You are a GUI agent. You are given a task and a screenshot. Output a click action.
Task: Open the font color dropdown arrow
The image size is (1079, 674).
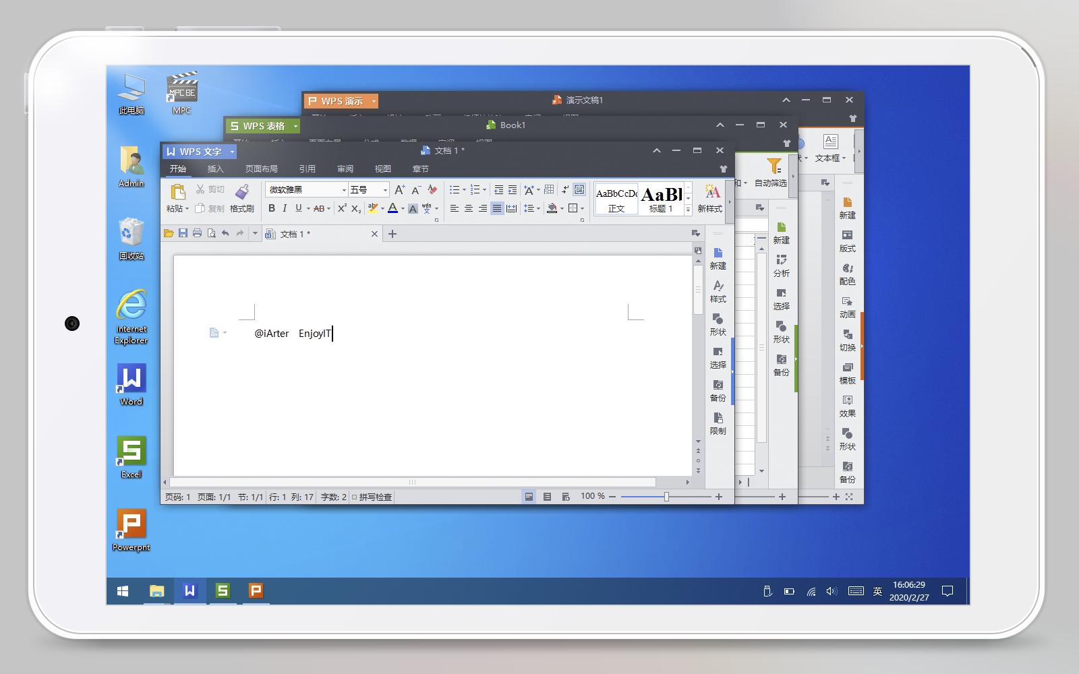coord(403,208)
